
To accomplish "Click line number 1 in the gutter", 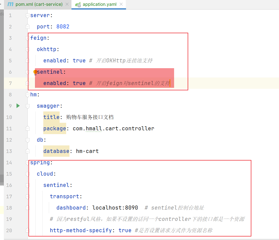I will pyautogui.click(x=10, y=16).
